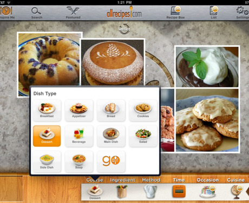
Task: Collapse the filter bar side arrow
Action: [x=247, y=192]
